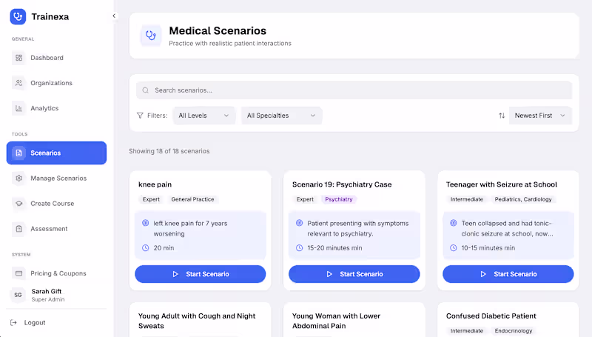Click the Sarah Gift SG avatar
Image resolution: width=592 pixels, height=337 pixels.
pyautogui.click(x=18, y=295)
